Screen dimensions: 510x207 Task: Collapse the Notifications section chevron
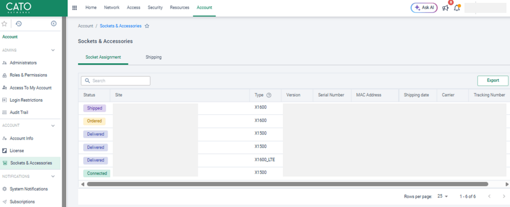tap(53, 176)
